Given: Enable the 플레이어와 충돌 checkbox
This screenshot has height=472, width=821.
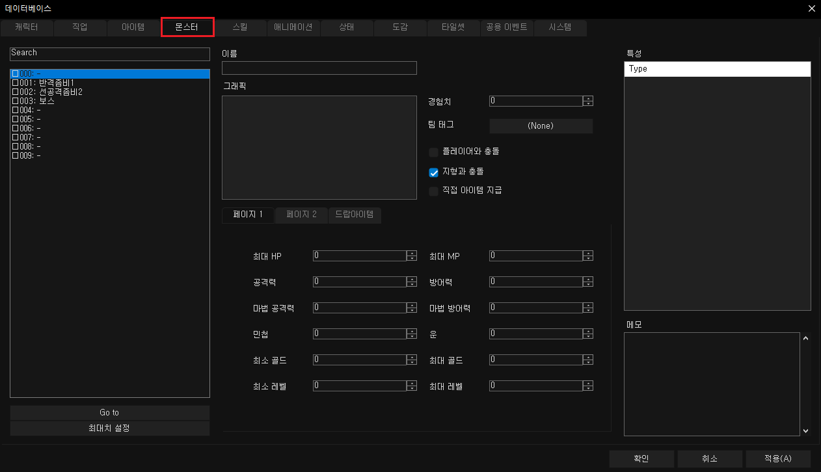Looking at the screenshot, I should (x=434, y=152).
